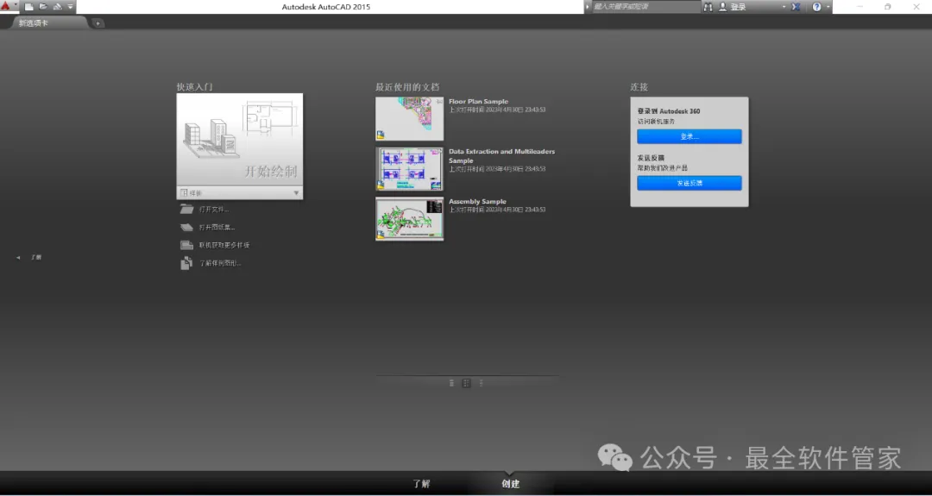This screenshot has height=496, width=932.
Task: Open the Autodesk Exchange X icon
Action: (796, 7)
